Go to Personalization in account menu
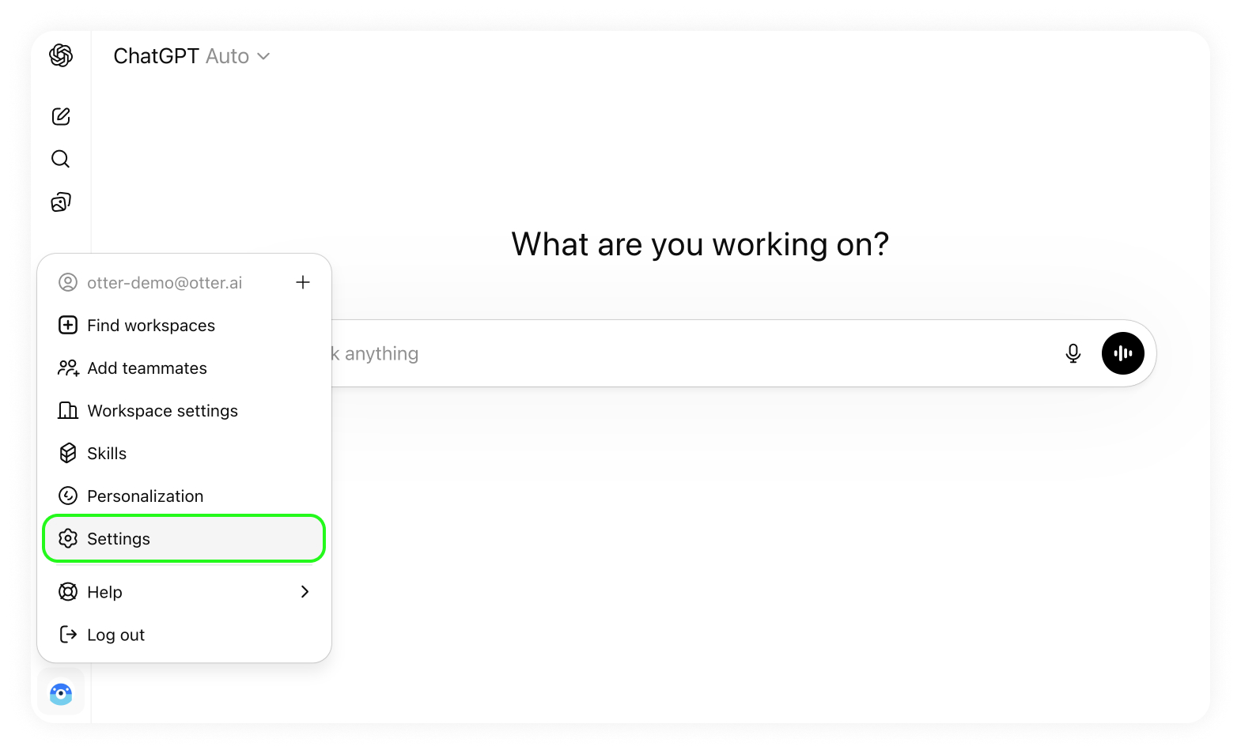This screenshot has height=754, width=1241. (x=146, y=496)
